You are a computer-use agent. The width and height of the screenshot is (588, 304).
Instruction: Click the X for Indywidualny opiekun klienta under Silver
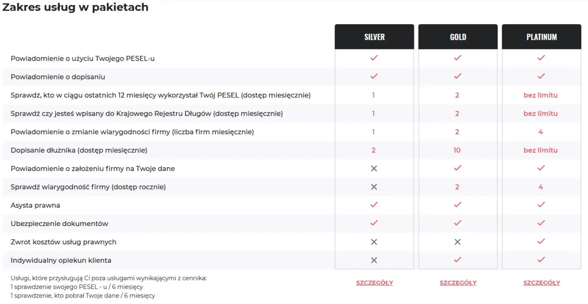pos(374,260)
